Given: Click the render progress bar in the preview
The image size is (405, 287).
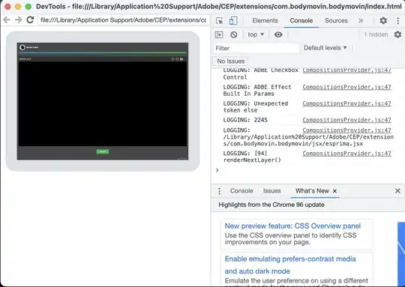Looking at the screenshot, I should click(103, 52).
